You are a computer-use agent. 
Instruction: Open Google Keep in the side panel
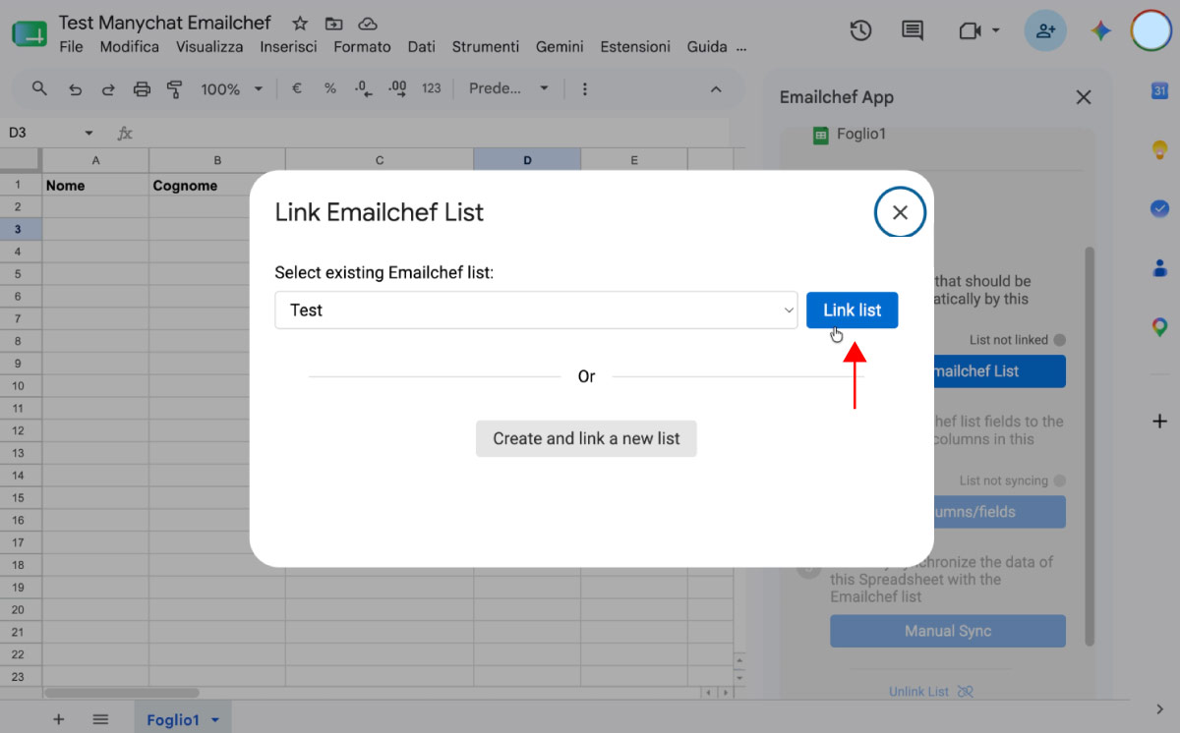point(1159,149)
